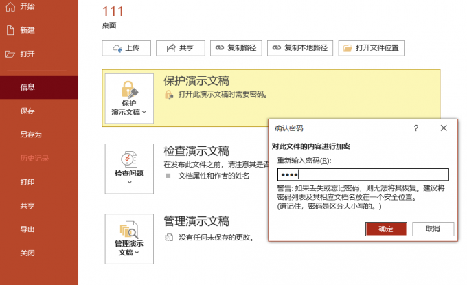Click the inspect document checkmark icon
The width and height of the screenshot is (467, 285).
[x=129, y=159]
